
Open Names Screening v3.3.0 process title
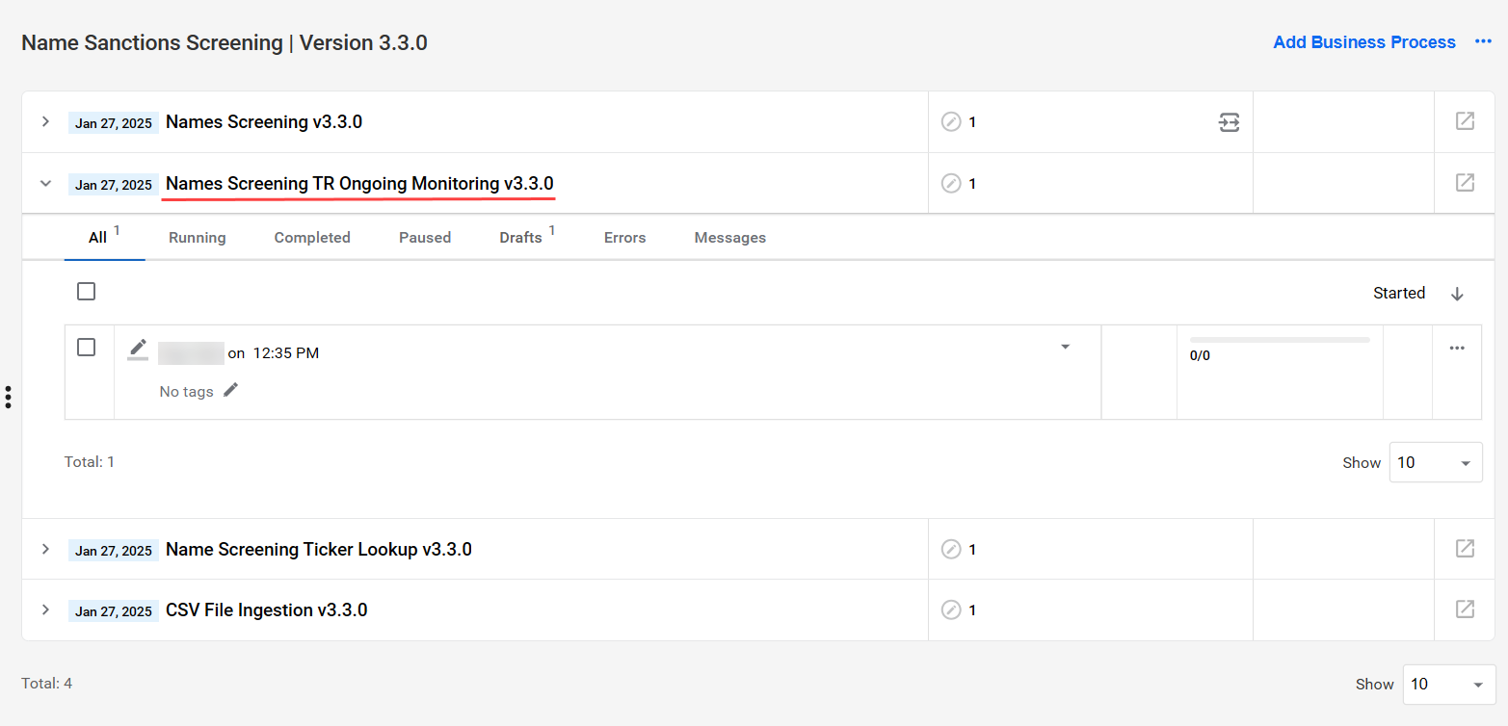coord(264,121)
